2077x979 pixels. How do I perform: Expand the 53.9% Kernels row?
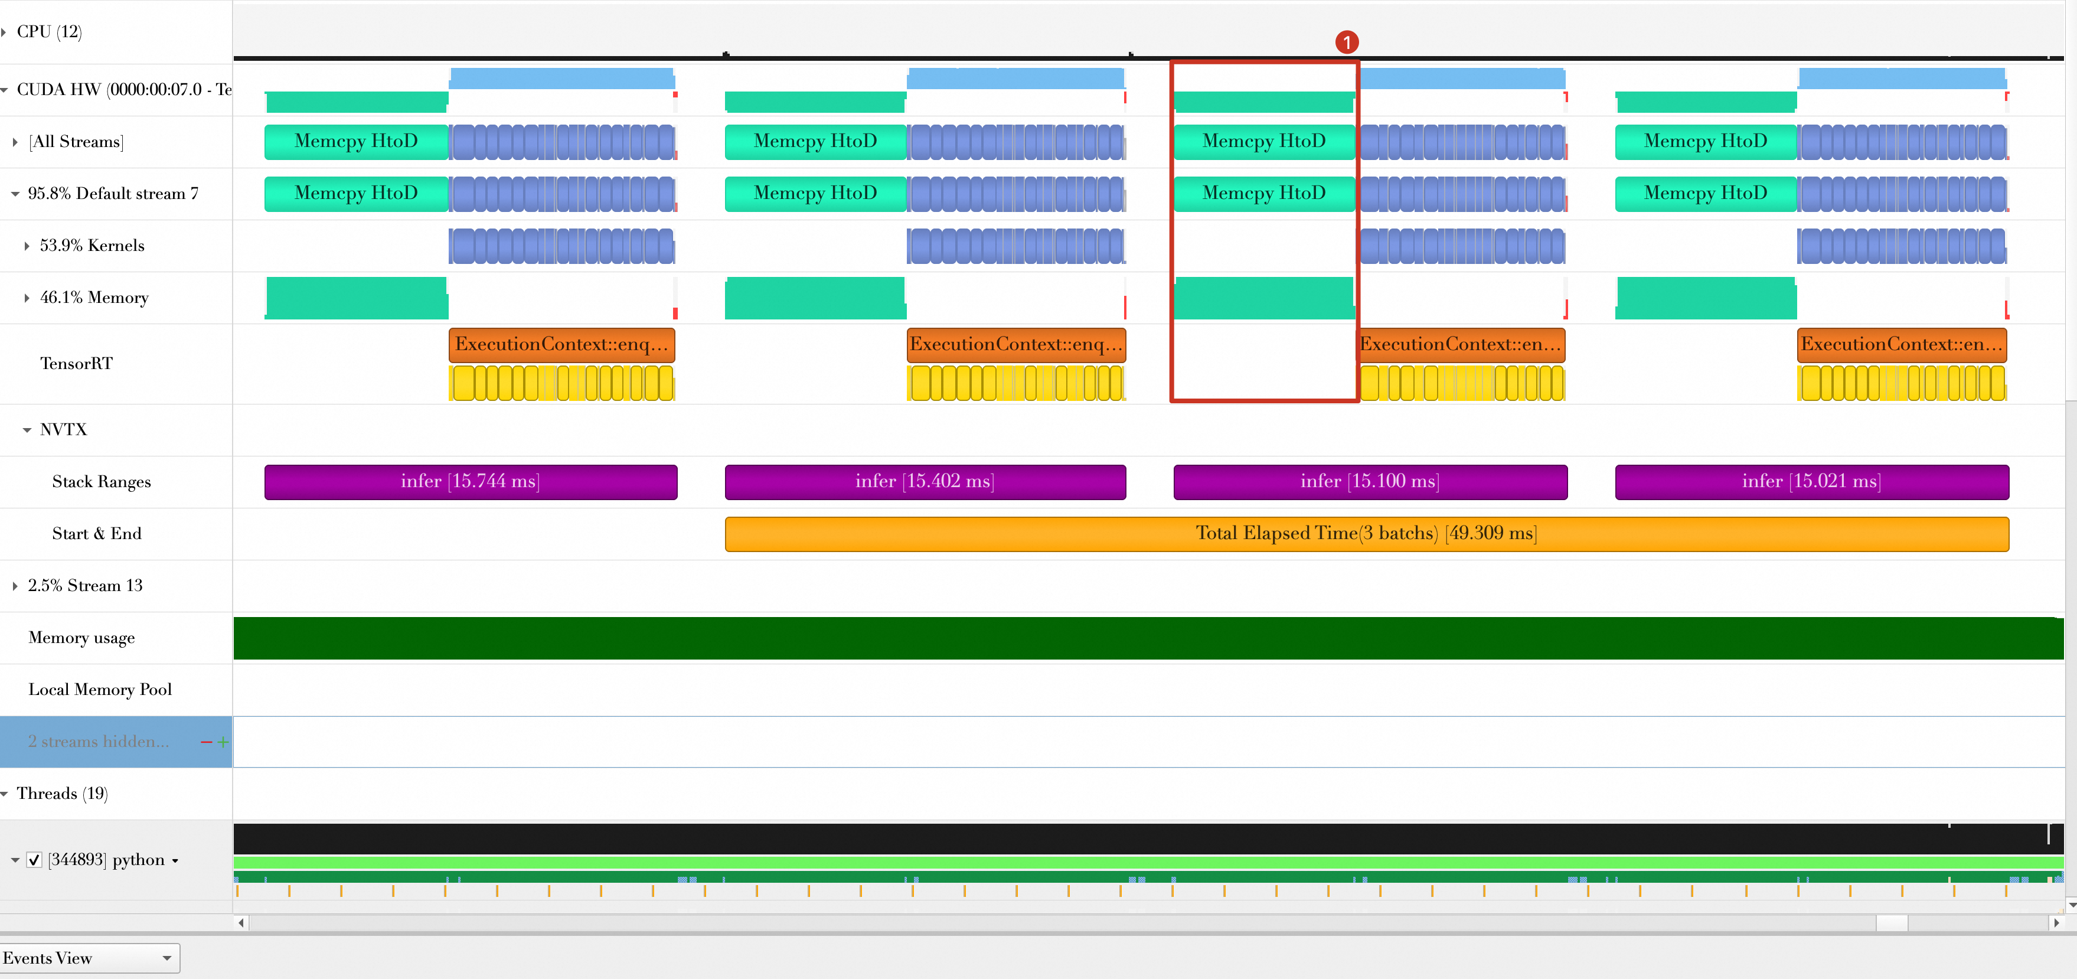tap(27, 246)
